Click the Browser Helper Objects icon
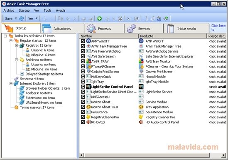 point(22,88)
